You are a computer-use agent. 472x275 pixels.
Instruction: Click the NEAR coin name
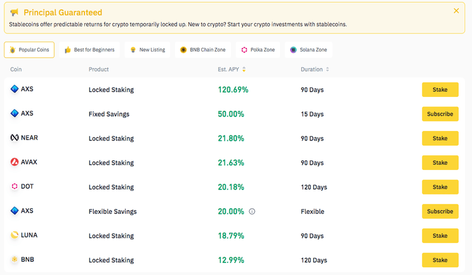29,138
